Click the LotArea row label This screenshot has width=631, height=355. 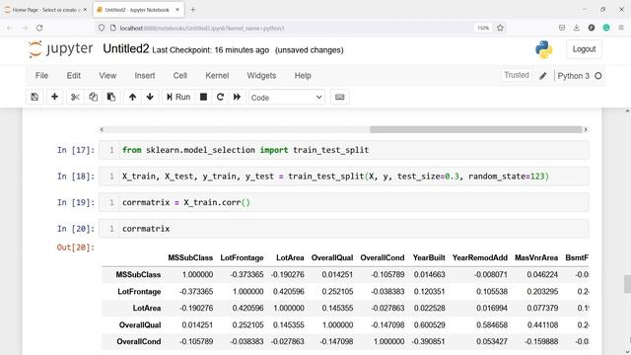click(x=147, y=309)
